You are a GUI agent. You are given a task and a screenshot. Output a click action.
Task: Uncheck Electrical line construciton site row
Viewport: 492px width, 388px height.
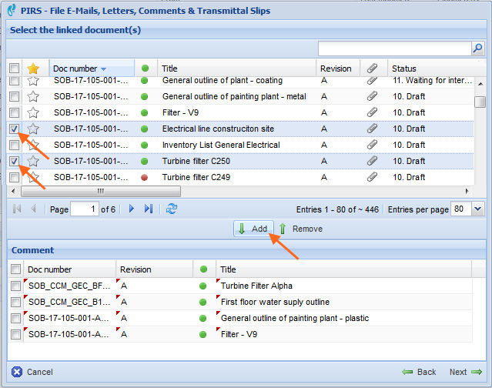(14, 129)
